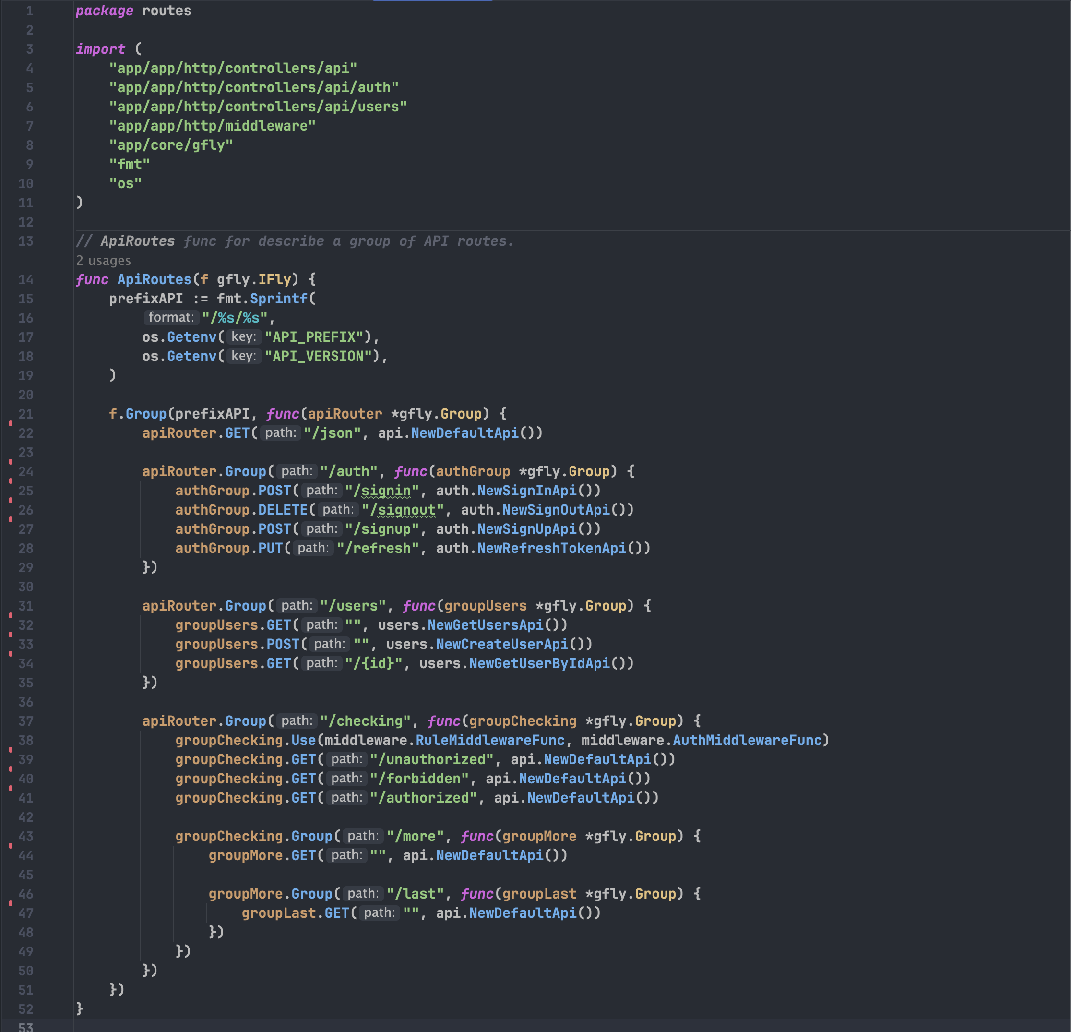Click the IFly type in function signature
The width and height of the screenshot is (1071, 1032).
(274, 279)
